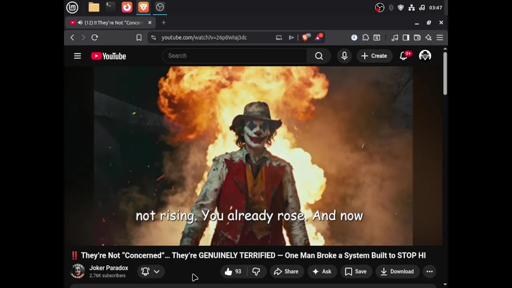Search with voice microphone button
Viewport: 512px width, 288px height.
[344, 56]
